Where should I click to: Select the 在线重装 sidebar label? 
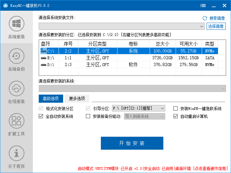[x=17, y=101]
